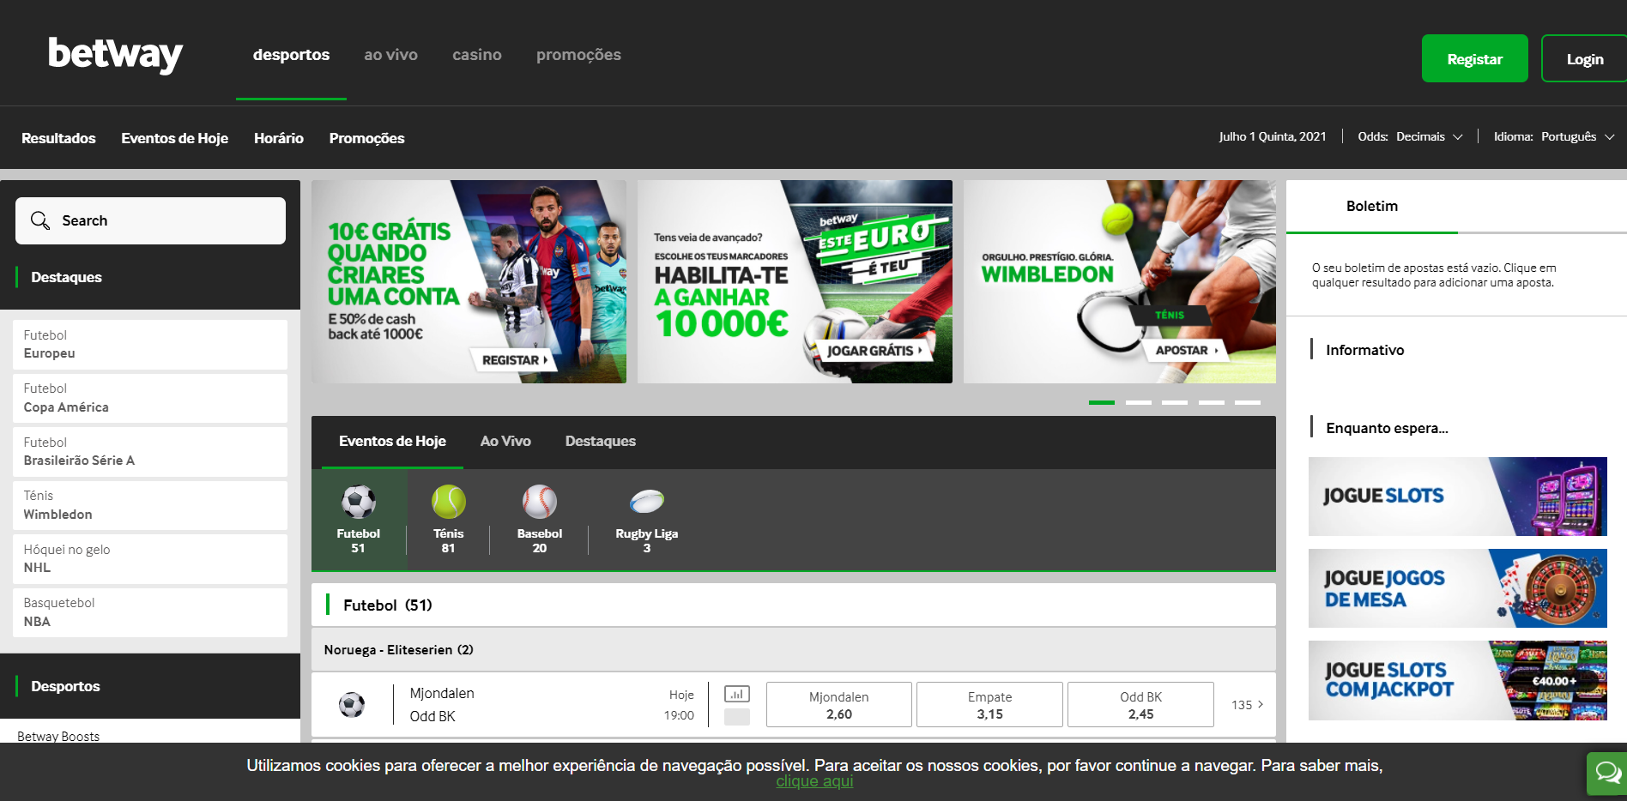The image size is (1627, 801).
Task: Select the fourth carousel indicator dash
Action: tap(1212, 402)
